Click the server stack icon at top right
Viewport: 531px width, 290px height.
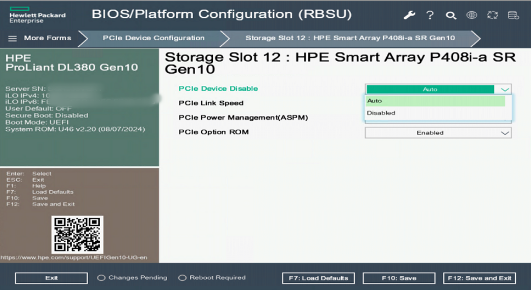[513, 15]
